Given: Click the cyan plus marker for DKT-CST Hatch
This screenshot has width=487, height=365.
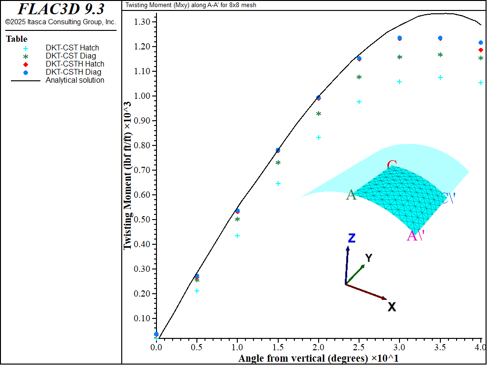Looking at the screenshot, I should click(26, 48).
